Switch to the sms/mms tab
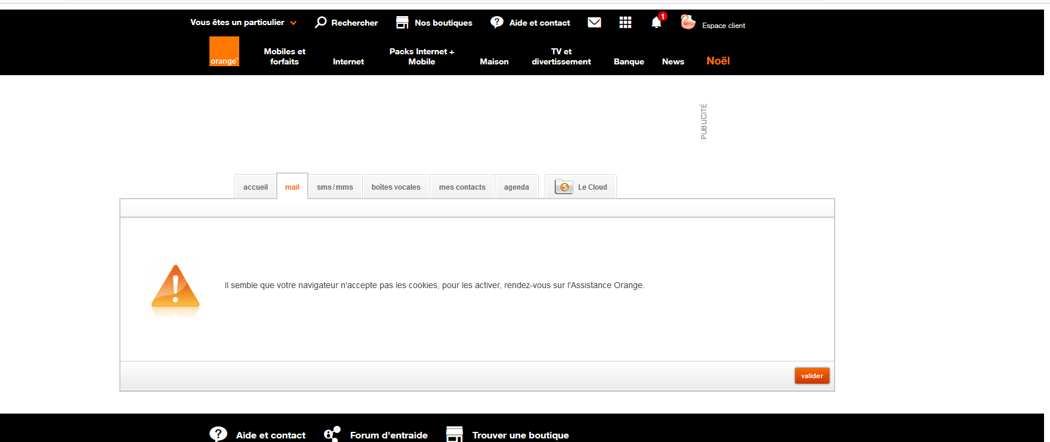This screenshot has height=442, width=1050. click(335, 187)
